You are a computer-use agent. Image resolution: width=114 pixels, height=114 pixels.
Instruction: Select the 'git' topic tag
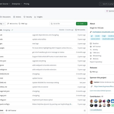click(x=92, y=36)
